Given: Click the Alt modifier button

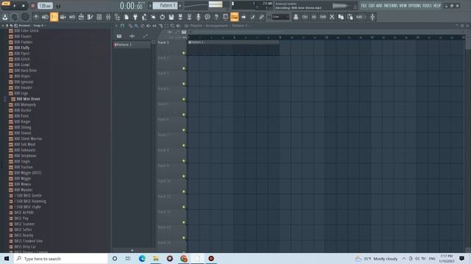Looking at the screenshot, I should coord(314,17).
